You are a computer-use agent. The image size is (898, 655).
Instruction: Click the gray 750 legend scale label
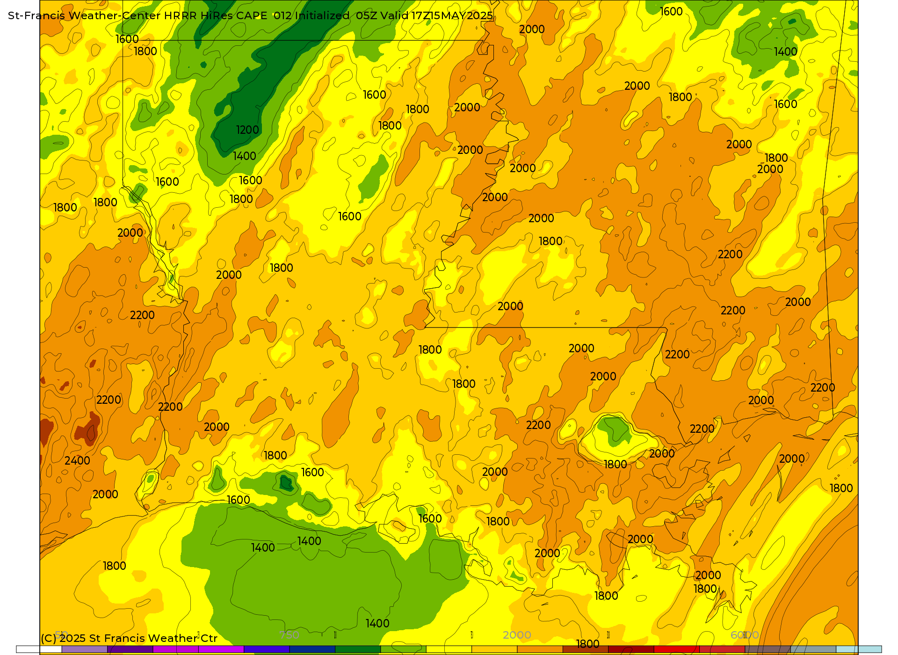click(289, 635)
